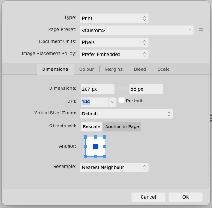
Task: Set anchor to the bottom-left corner handle
Action: coord(85,157)
